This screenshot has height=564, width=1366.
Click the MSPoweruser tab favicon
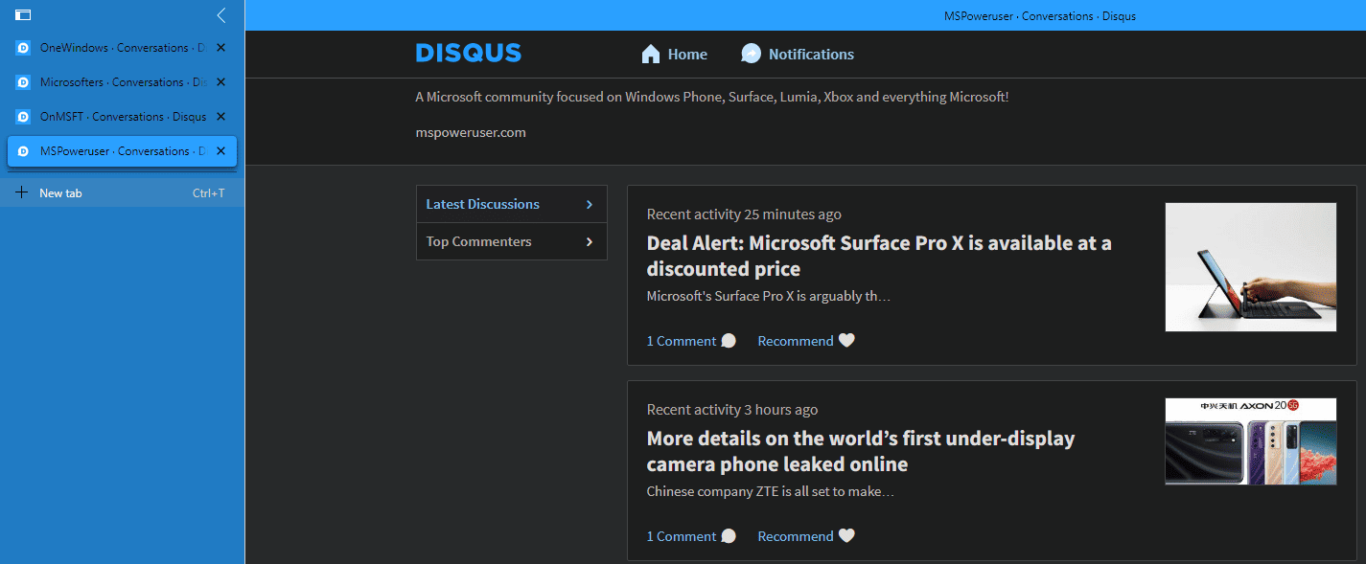(x=24, y=151)
